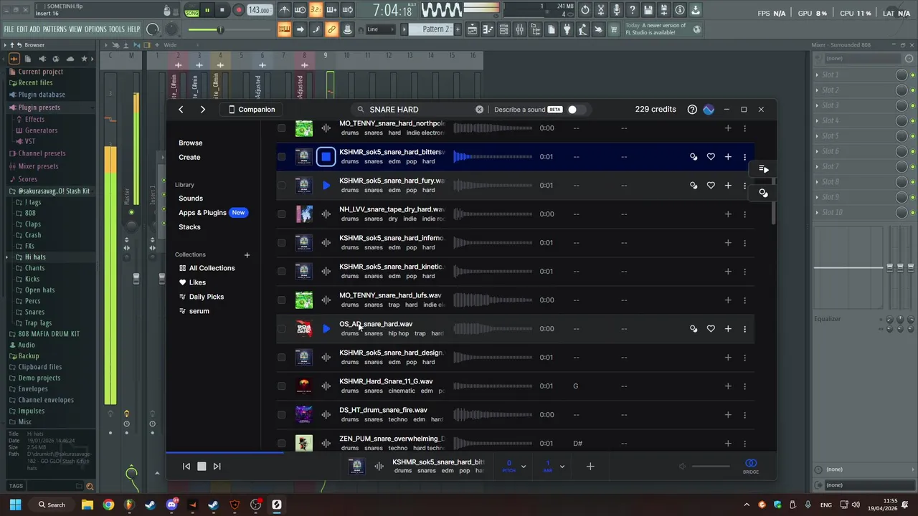918x516 pixels.
Task: Open more options for KSHMR_Hard_Snare_11_G
Action: (744, 386)
